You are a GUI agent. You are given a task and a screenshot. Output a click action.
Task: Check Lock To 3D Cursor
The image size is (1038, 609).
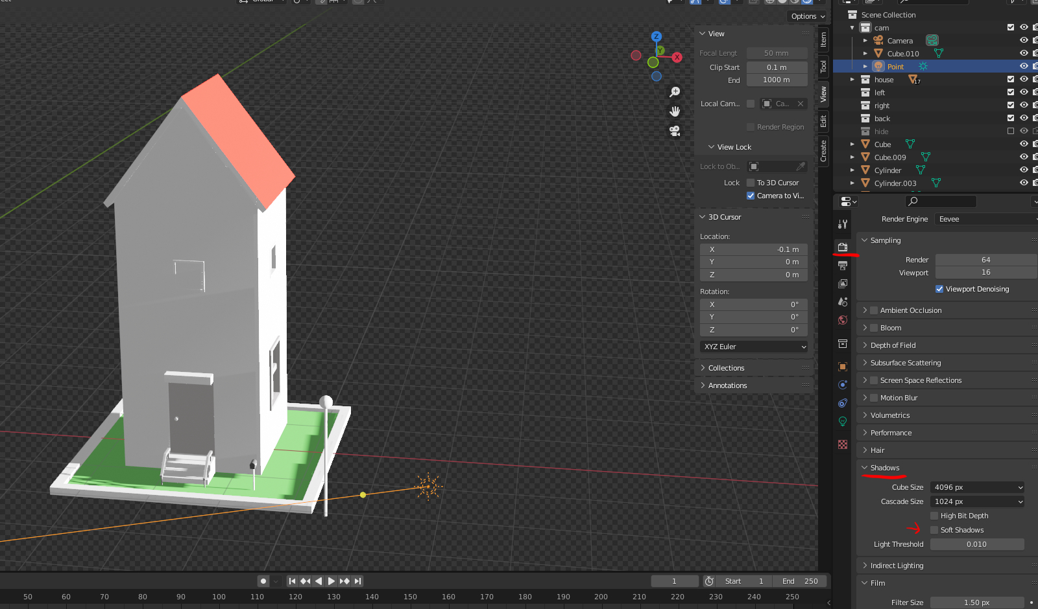751,183
